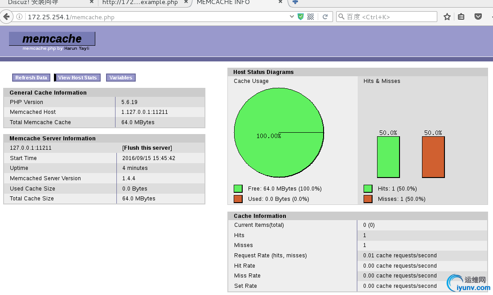
Task: Open the Variables page button
Action: (121, 78)
